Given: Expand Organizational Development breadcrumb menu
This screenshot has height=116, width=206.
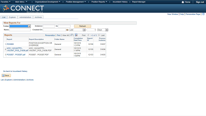Looking at the screenshot, I should pyautogui.click(x=48, y=2).
